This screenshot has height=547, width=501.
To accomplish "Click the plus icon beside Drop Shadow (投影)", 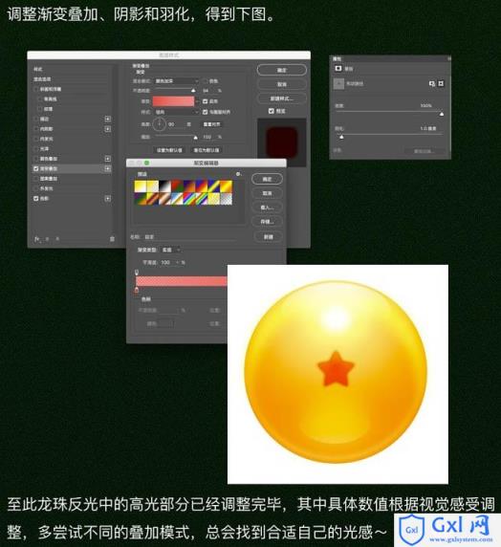I will point(108,199).
